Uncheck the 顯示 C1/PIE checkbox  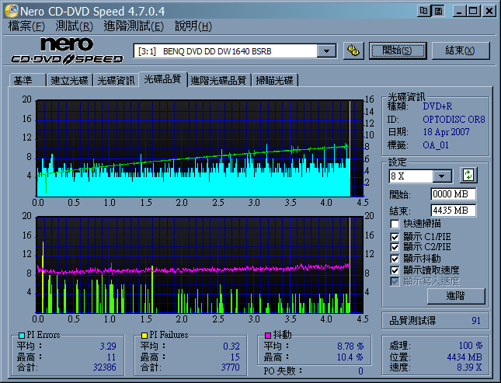click(395, 237)
